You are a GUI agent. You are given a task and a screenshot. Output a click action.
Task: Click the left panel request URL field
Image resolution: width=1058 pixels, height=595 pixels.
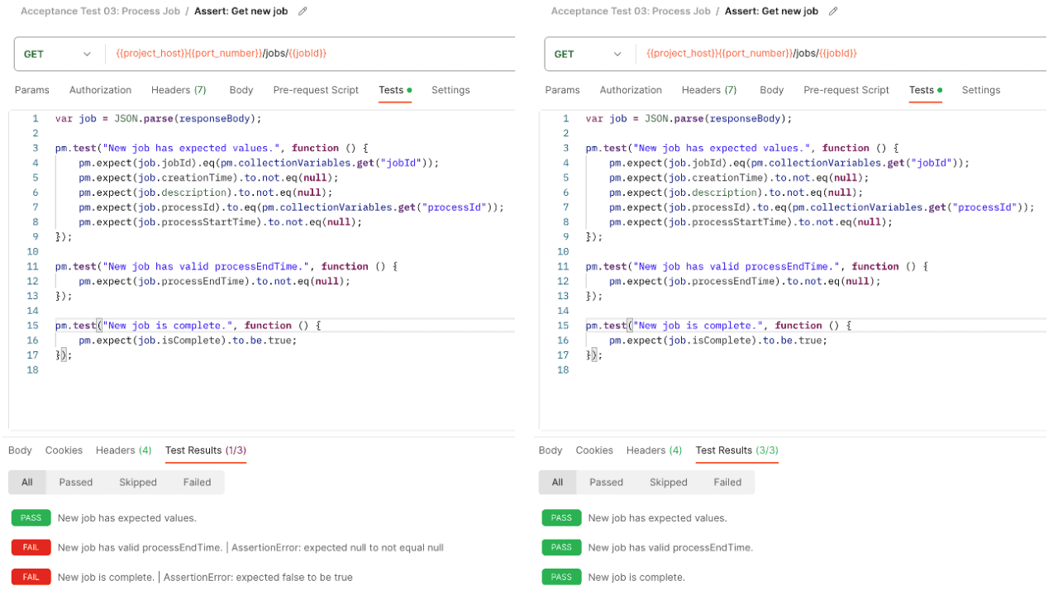[x=310, y=54]
